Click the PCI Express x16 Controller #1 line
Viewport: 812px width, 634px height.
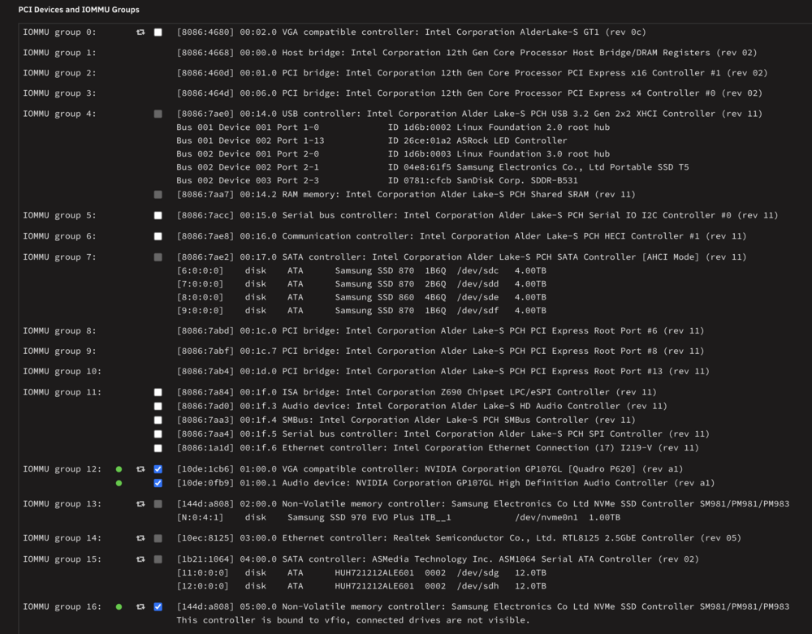[472, 72]
